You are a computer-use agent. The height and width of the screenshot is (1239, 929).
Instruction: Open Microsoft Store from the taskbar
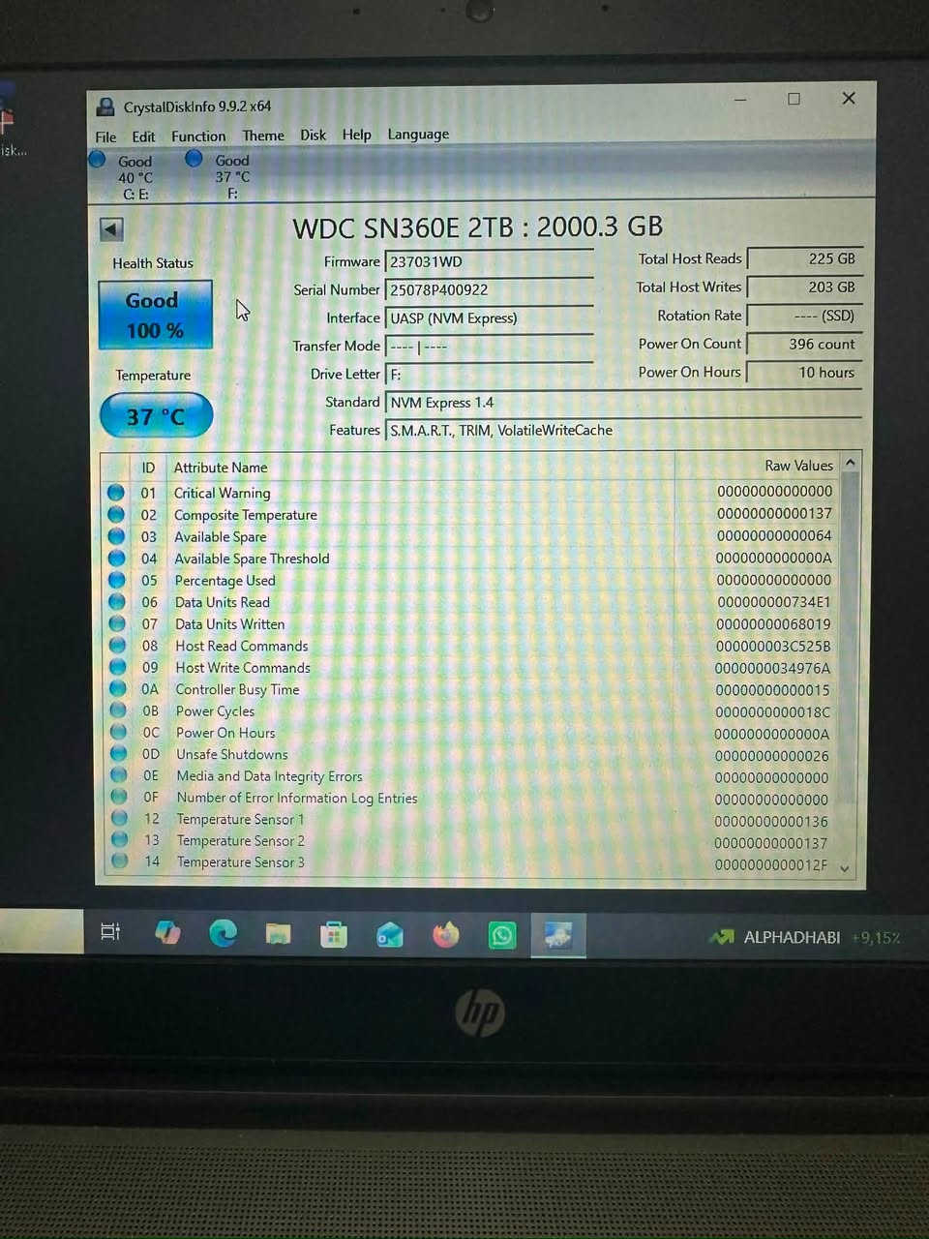coord(334,935)
